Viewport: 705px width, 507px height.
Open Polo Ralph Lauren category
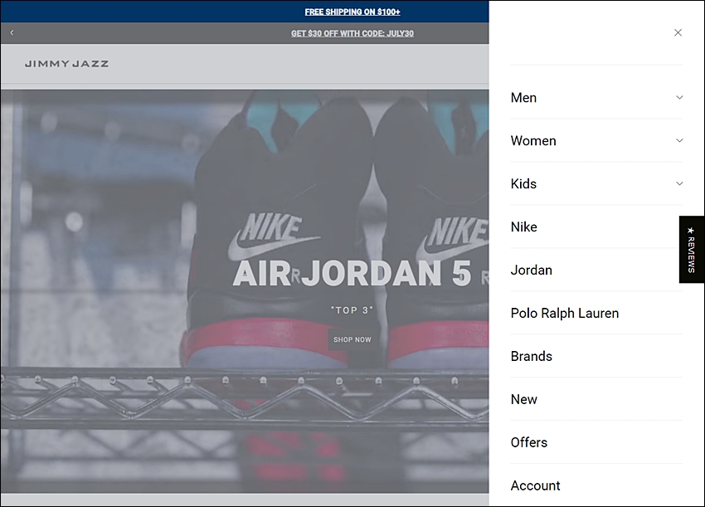(565, 314)
